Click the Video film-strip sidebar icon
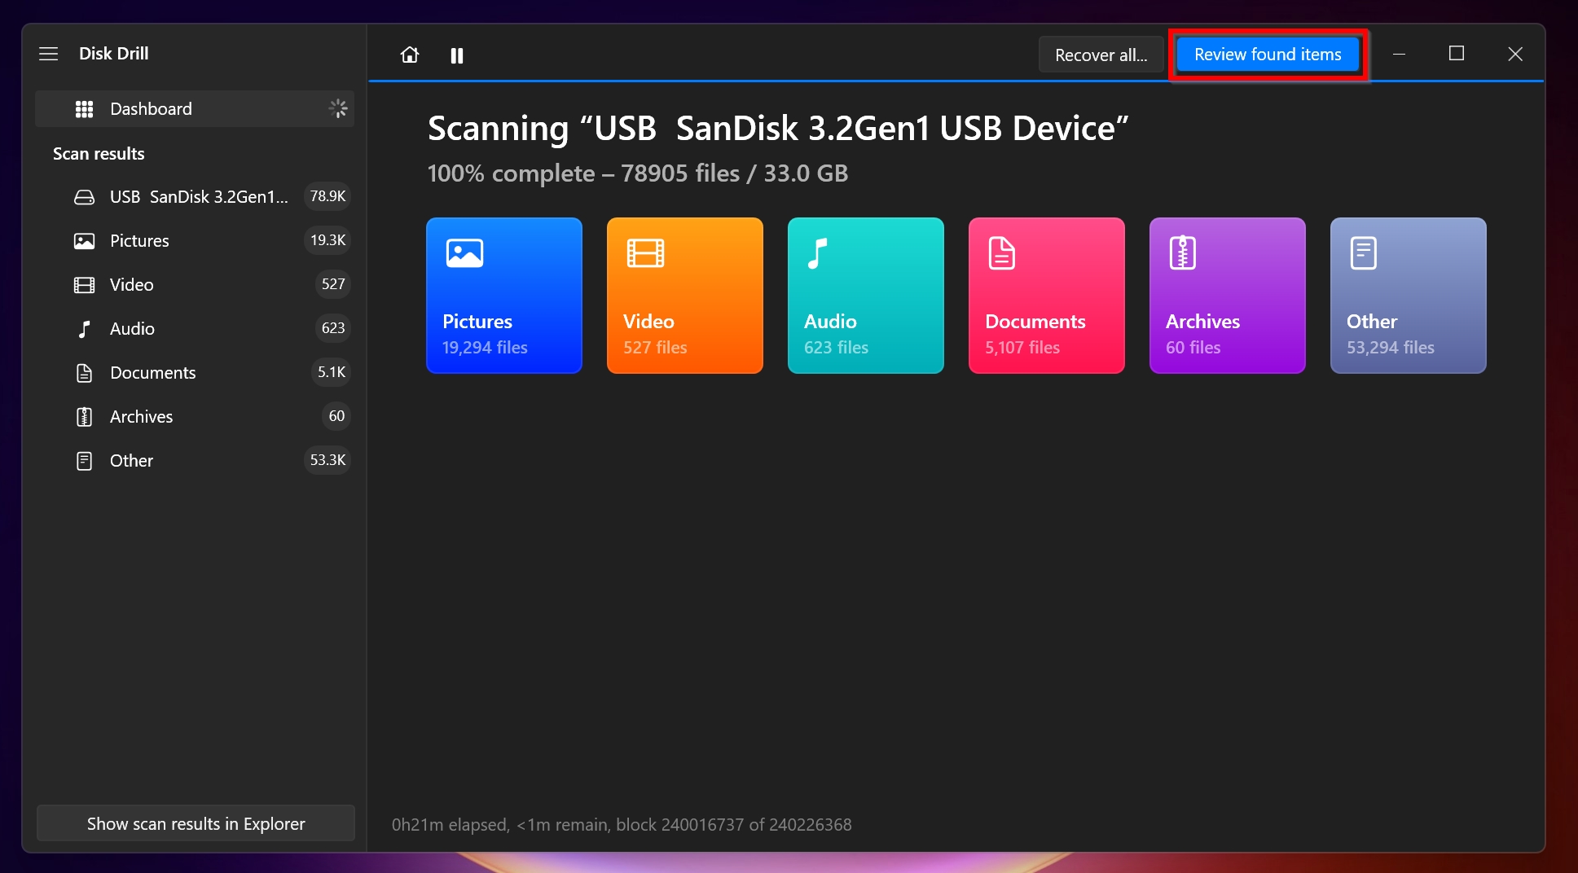Screen dimensions: 1578x873 [84, 285]
